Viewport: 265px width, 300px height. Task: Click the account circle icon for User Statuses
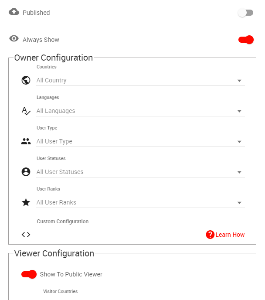click(x=26, y=172)
